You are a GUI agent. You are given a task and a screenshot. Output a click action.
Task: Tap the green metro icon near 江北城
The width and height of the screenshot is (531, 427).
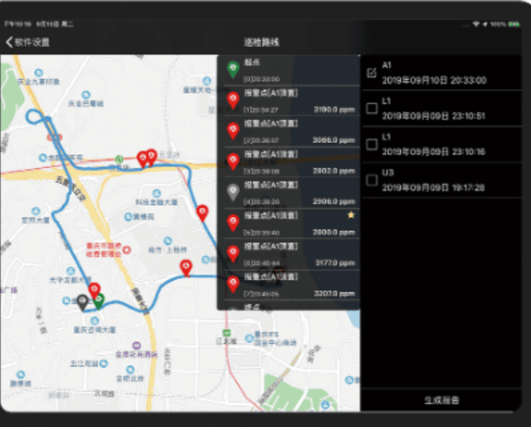click(226, 333)
